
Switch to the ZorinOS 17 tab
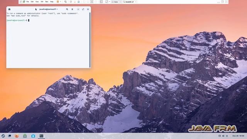129,2
